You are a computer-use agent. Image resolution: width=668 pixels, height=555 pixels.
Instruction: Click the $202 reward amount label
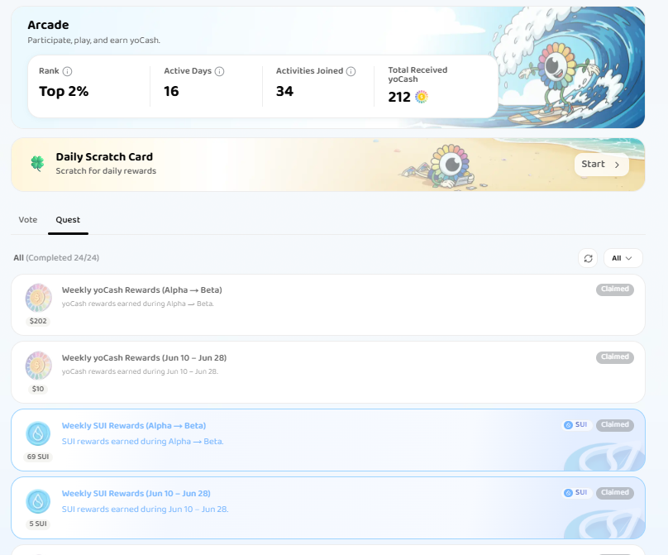pyautogui.click(x=38, y=321)
